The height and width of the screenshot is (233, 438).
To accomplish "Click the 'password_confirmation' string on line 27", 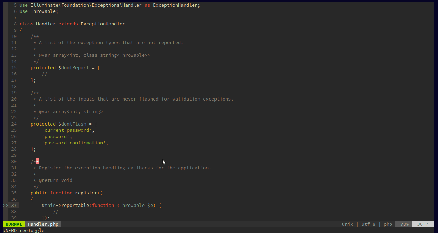I will (74, 143).
